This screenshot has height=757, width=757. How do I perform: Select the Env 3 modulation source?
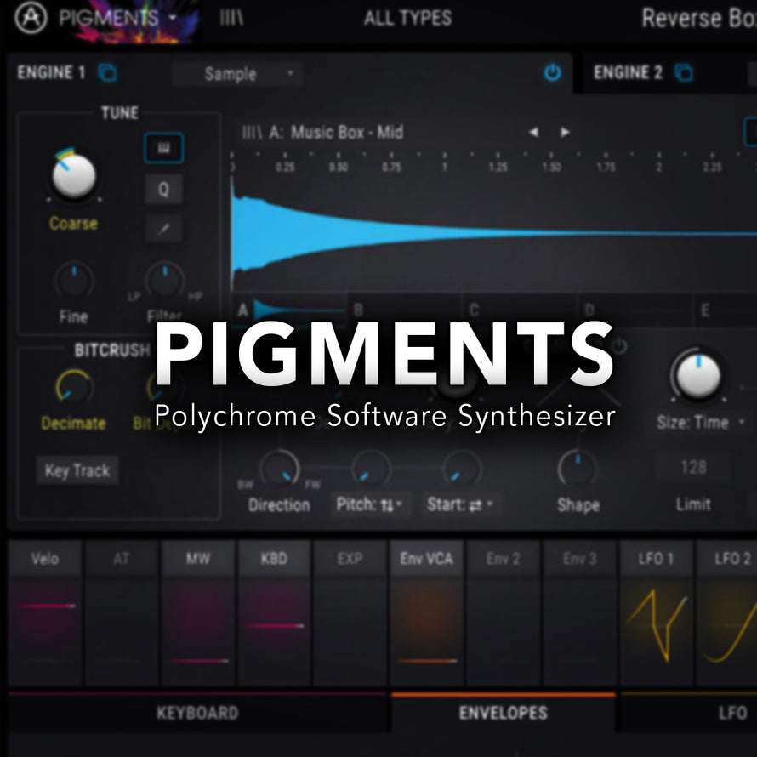click(579, 559)
